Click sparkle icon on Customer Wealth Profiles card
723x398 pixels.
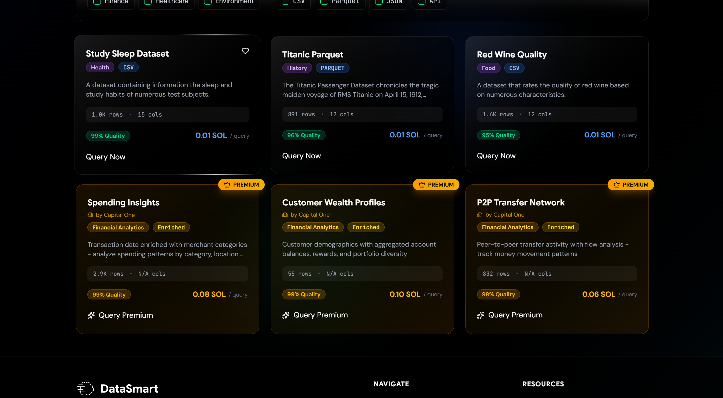tap(286, 315)
